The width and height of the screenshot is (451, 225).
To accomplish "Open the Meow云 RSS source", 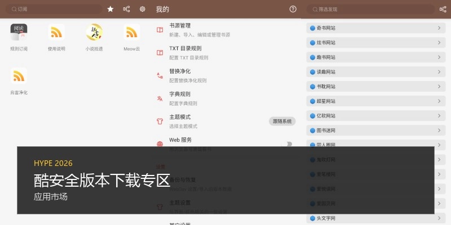I will click(x=132, y=38).
